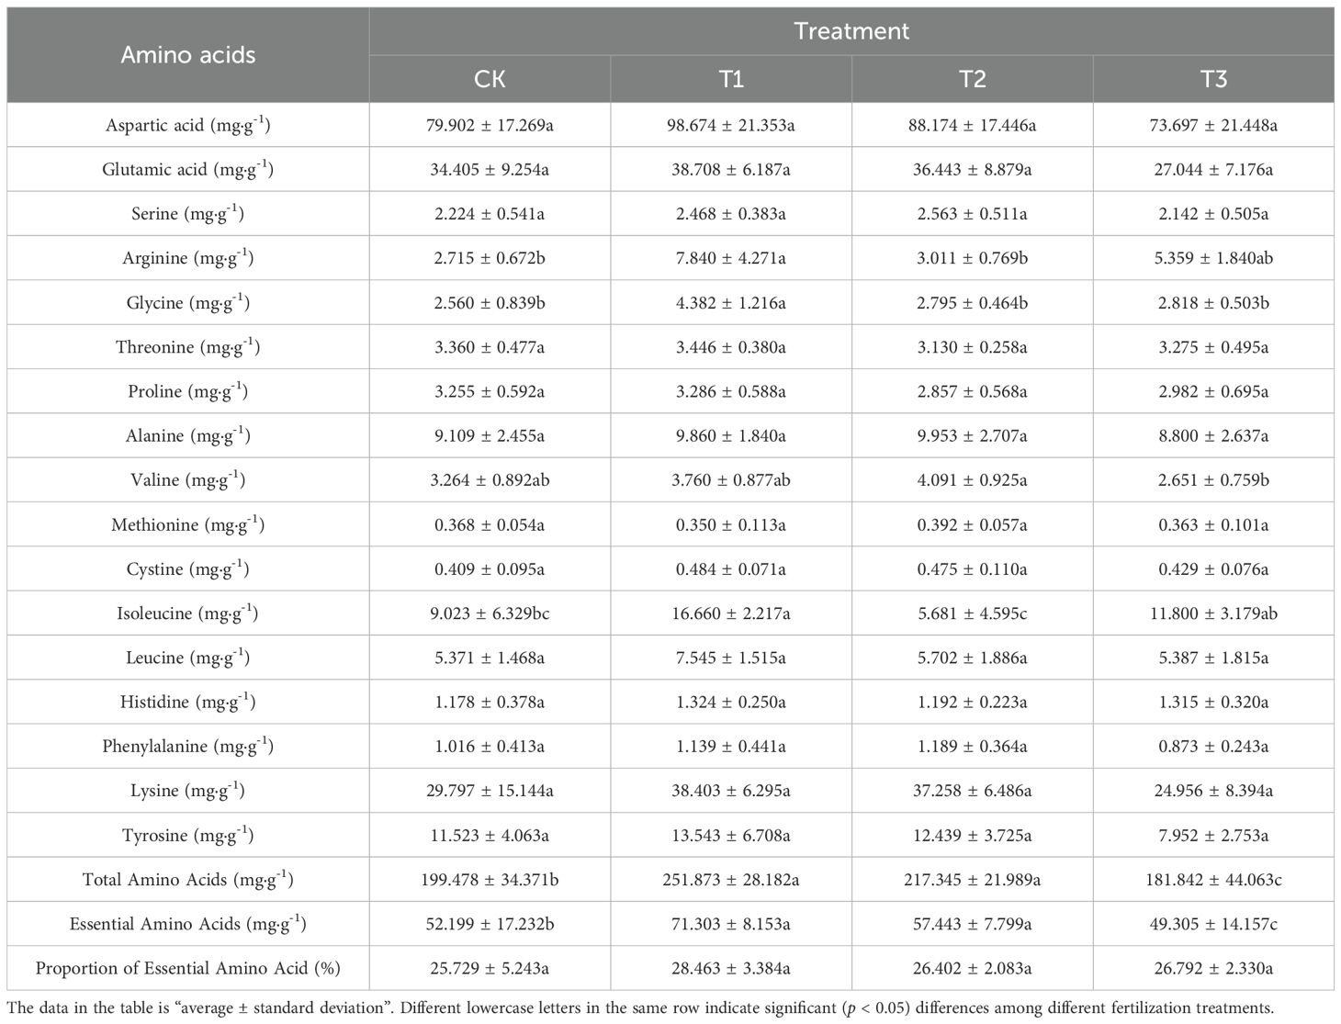This screenshot has width=1341, height=1024.
Task: Click the Methionine row label
Action: [188, 524]
